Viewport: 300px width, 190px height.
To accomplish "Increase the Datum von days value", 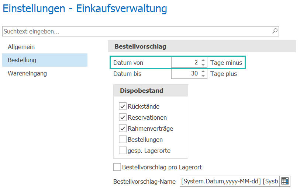I will click(203, 60).
